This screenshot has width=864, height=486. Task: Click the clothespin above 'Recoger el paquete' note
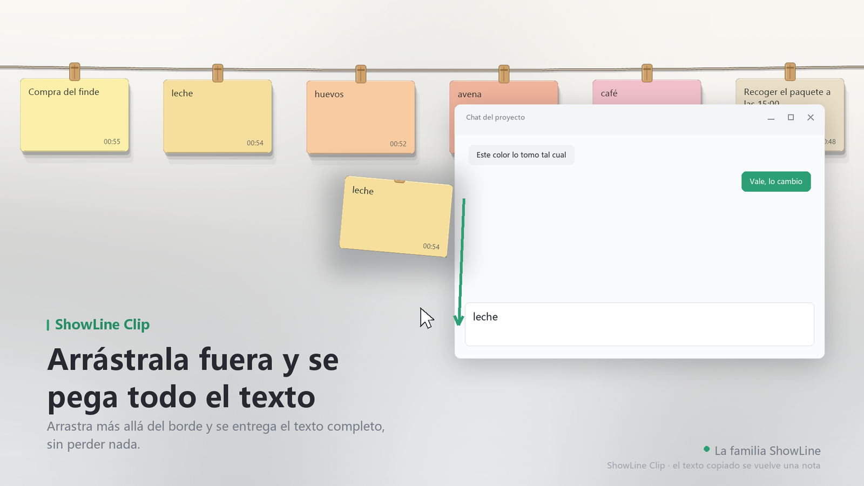[x=790, y=72]
